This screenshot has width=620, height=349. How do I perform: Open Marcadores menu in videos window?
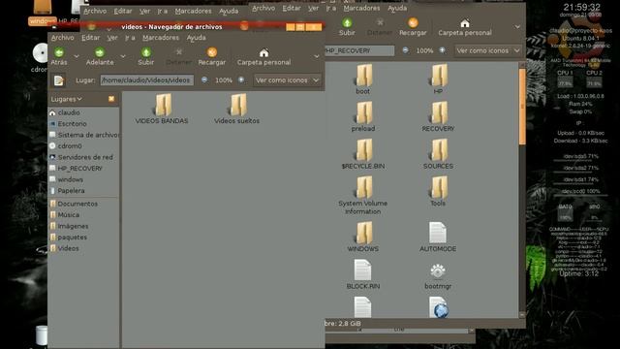pyautogui.click(x=161, y=38)
